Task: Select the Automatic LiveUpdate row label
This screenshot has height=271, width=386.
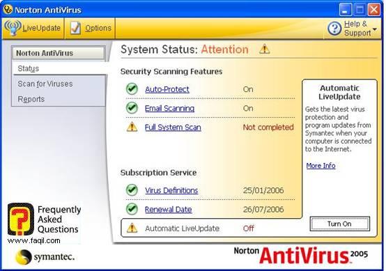Action: pyautogui.click(x=182, y=229)
